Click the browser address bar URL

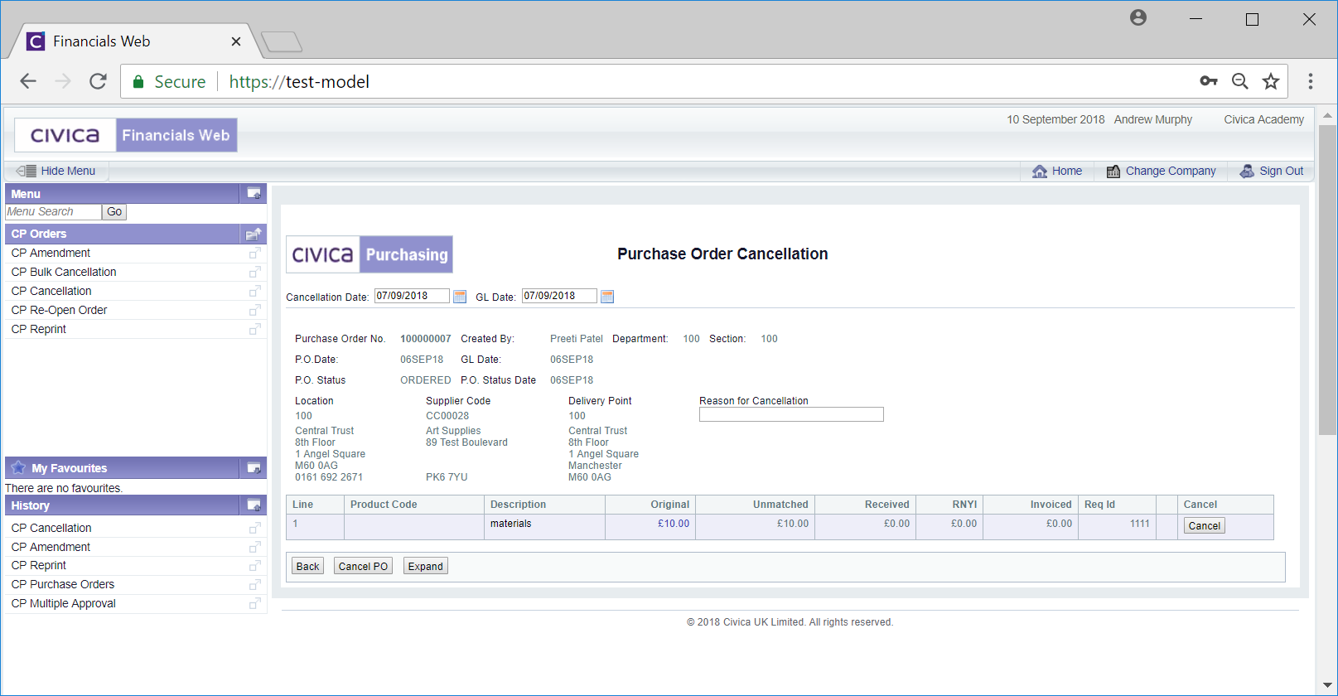click(299, 81)
